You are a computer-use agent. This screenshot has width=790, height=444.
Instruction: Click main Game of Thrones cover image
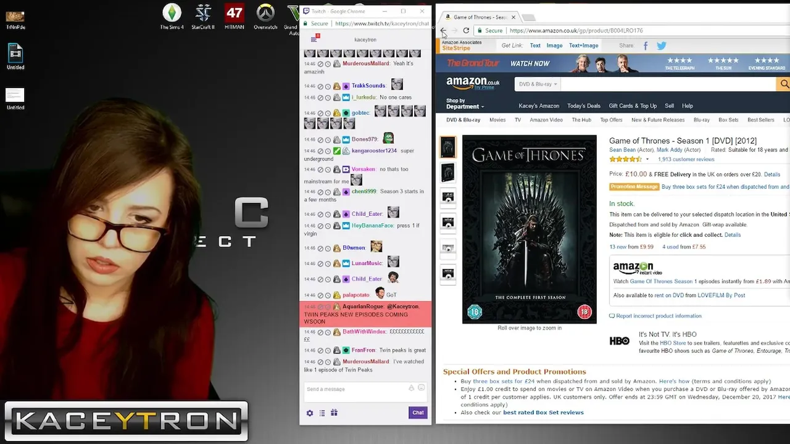[530, 229]
